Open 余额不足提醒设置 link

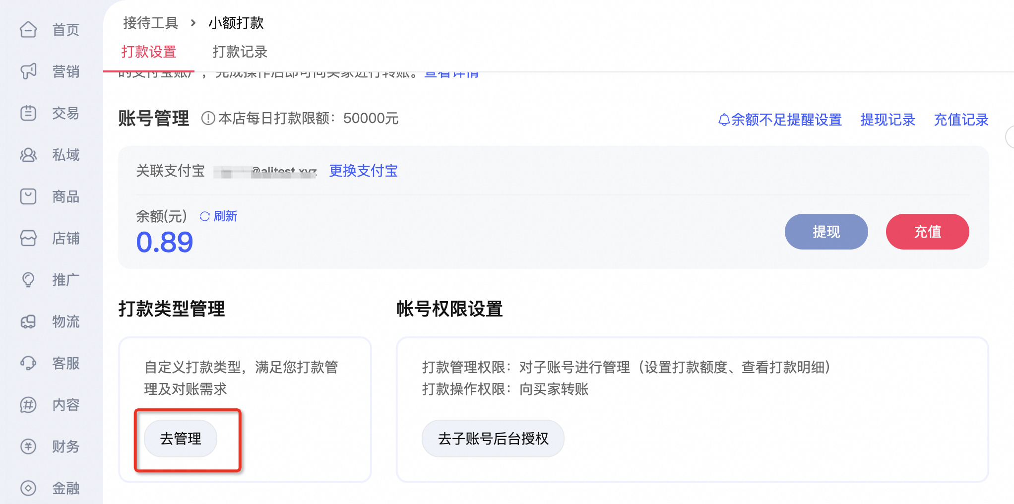pos(786,120)
